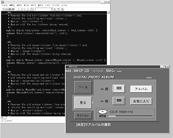
Task: Click the last toolbar icon with document and magnifier
Action: [x=62, y=9]
